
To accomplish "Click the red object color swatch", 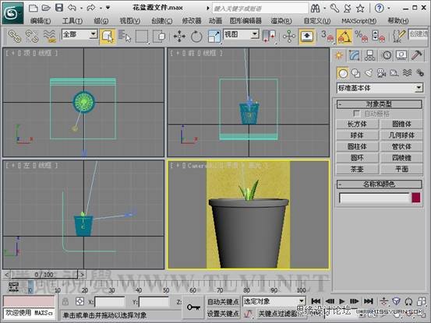I will (416, 198).
